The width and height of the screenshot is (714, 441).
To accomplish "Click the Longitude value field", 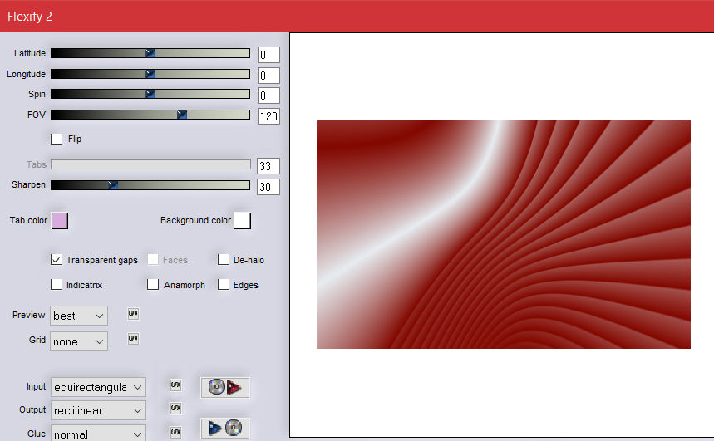I will pos(268,75).
